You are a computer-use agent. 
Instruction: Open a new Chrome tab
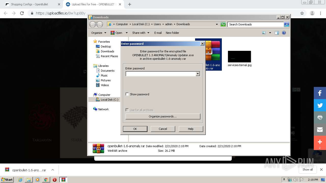[x=129, y=4]
